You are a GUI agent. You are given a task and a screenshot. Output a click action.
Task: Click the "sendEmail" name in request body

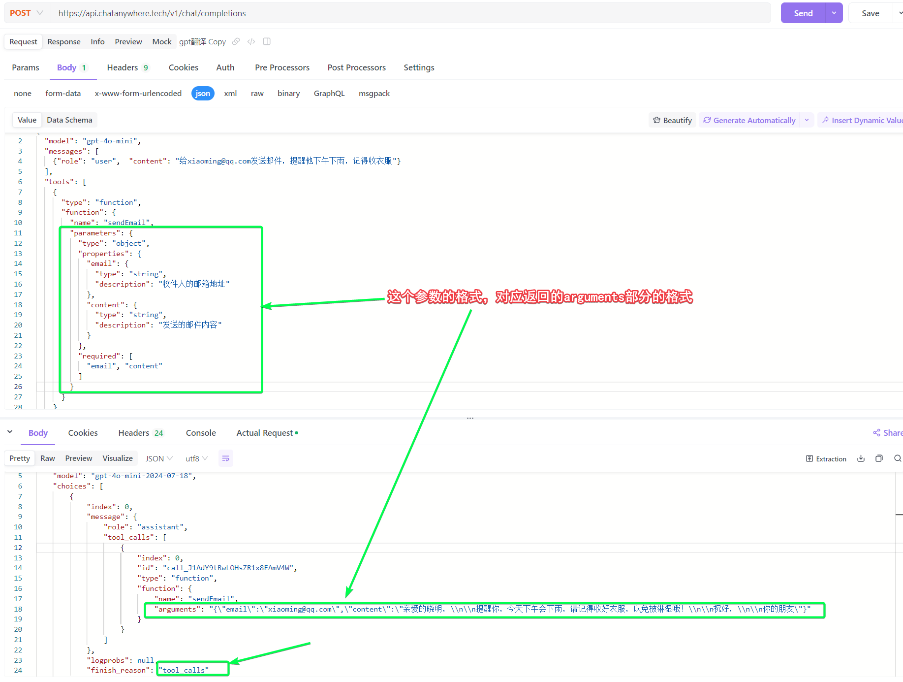[127, 223]
